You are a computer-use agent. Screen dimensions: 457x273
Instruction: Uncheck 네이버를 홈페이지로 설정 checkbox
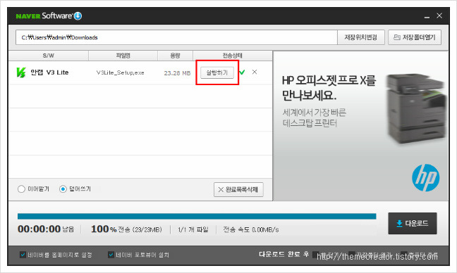pyautogui.click(x=23, y=255)
